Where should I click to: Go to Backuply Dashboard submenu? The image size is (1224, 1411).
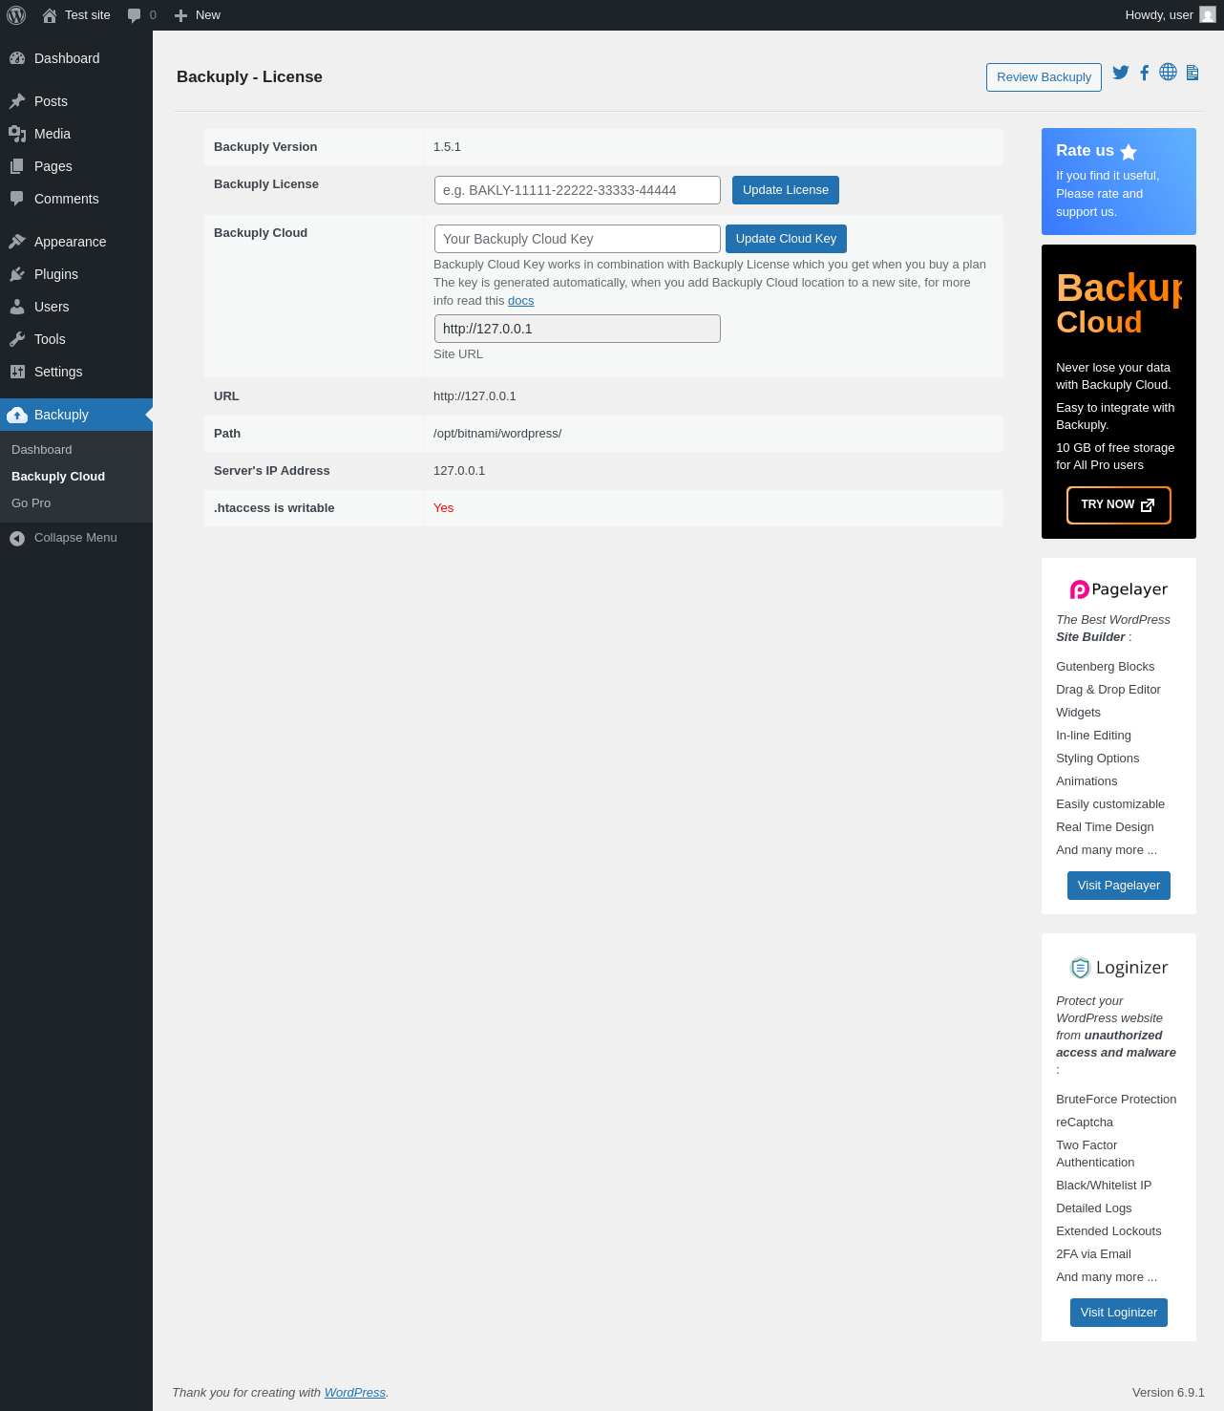pos(42,450)
